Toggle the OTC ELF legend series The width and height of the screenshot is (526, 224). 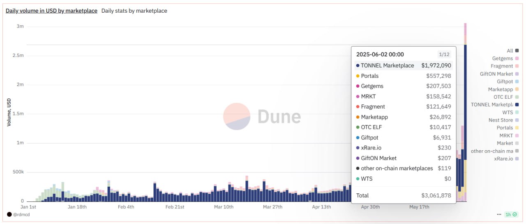click(506, 97)
